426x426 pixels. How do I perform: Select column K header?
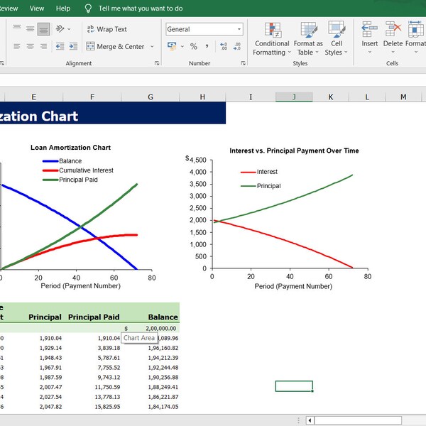(331, 97)
